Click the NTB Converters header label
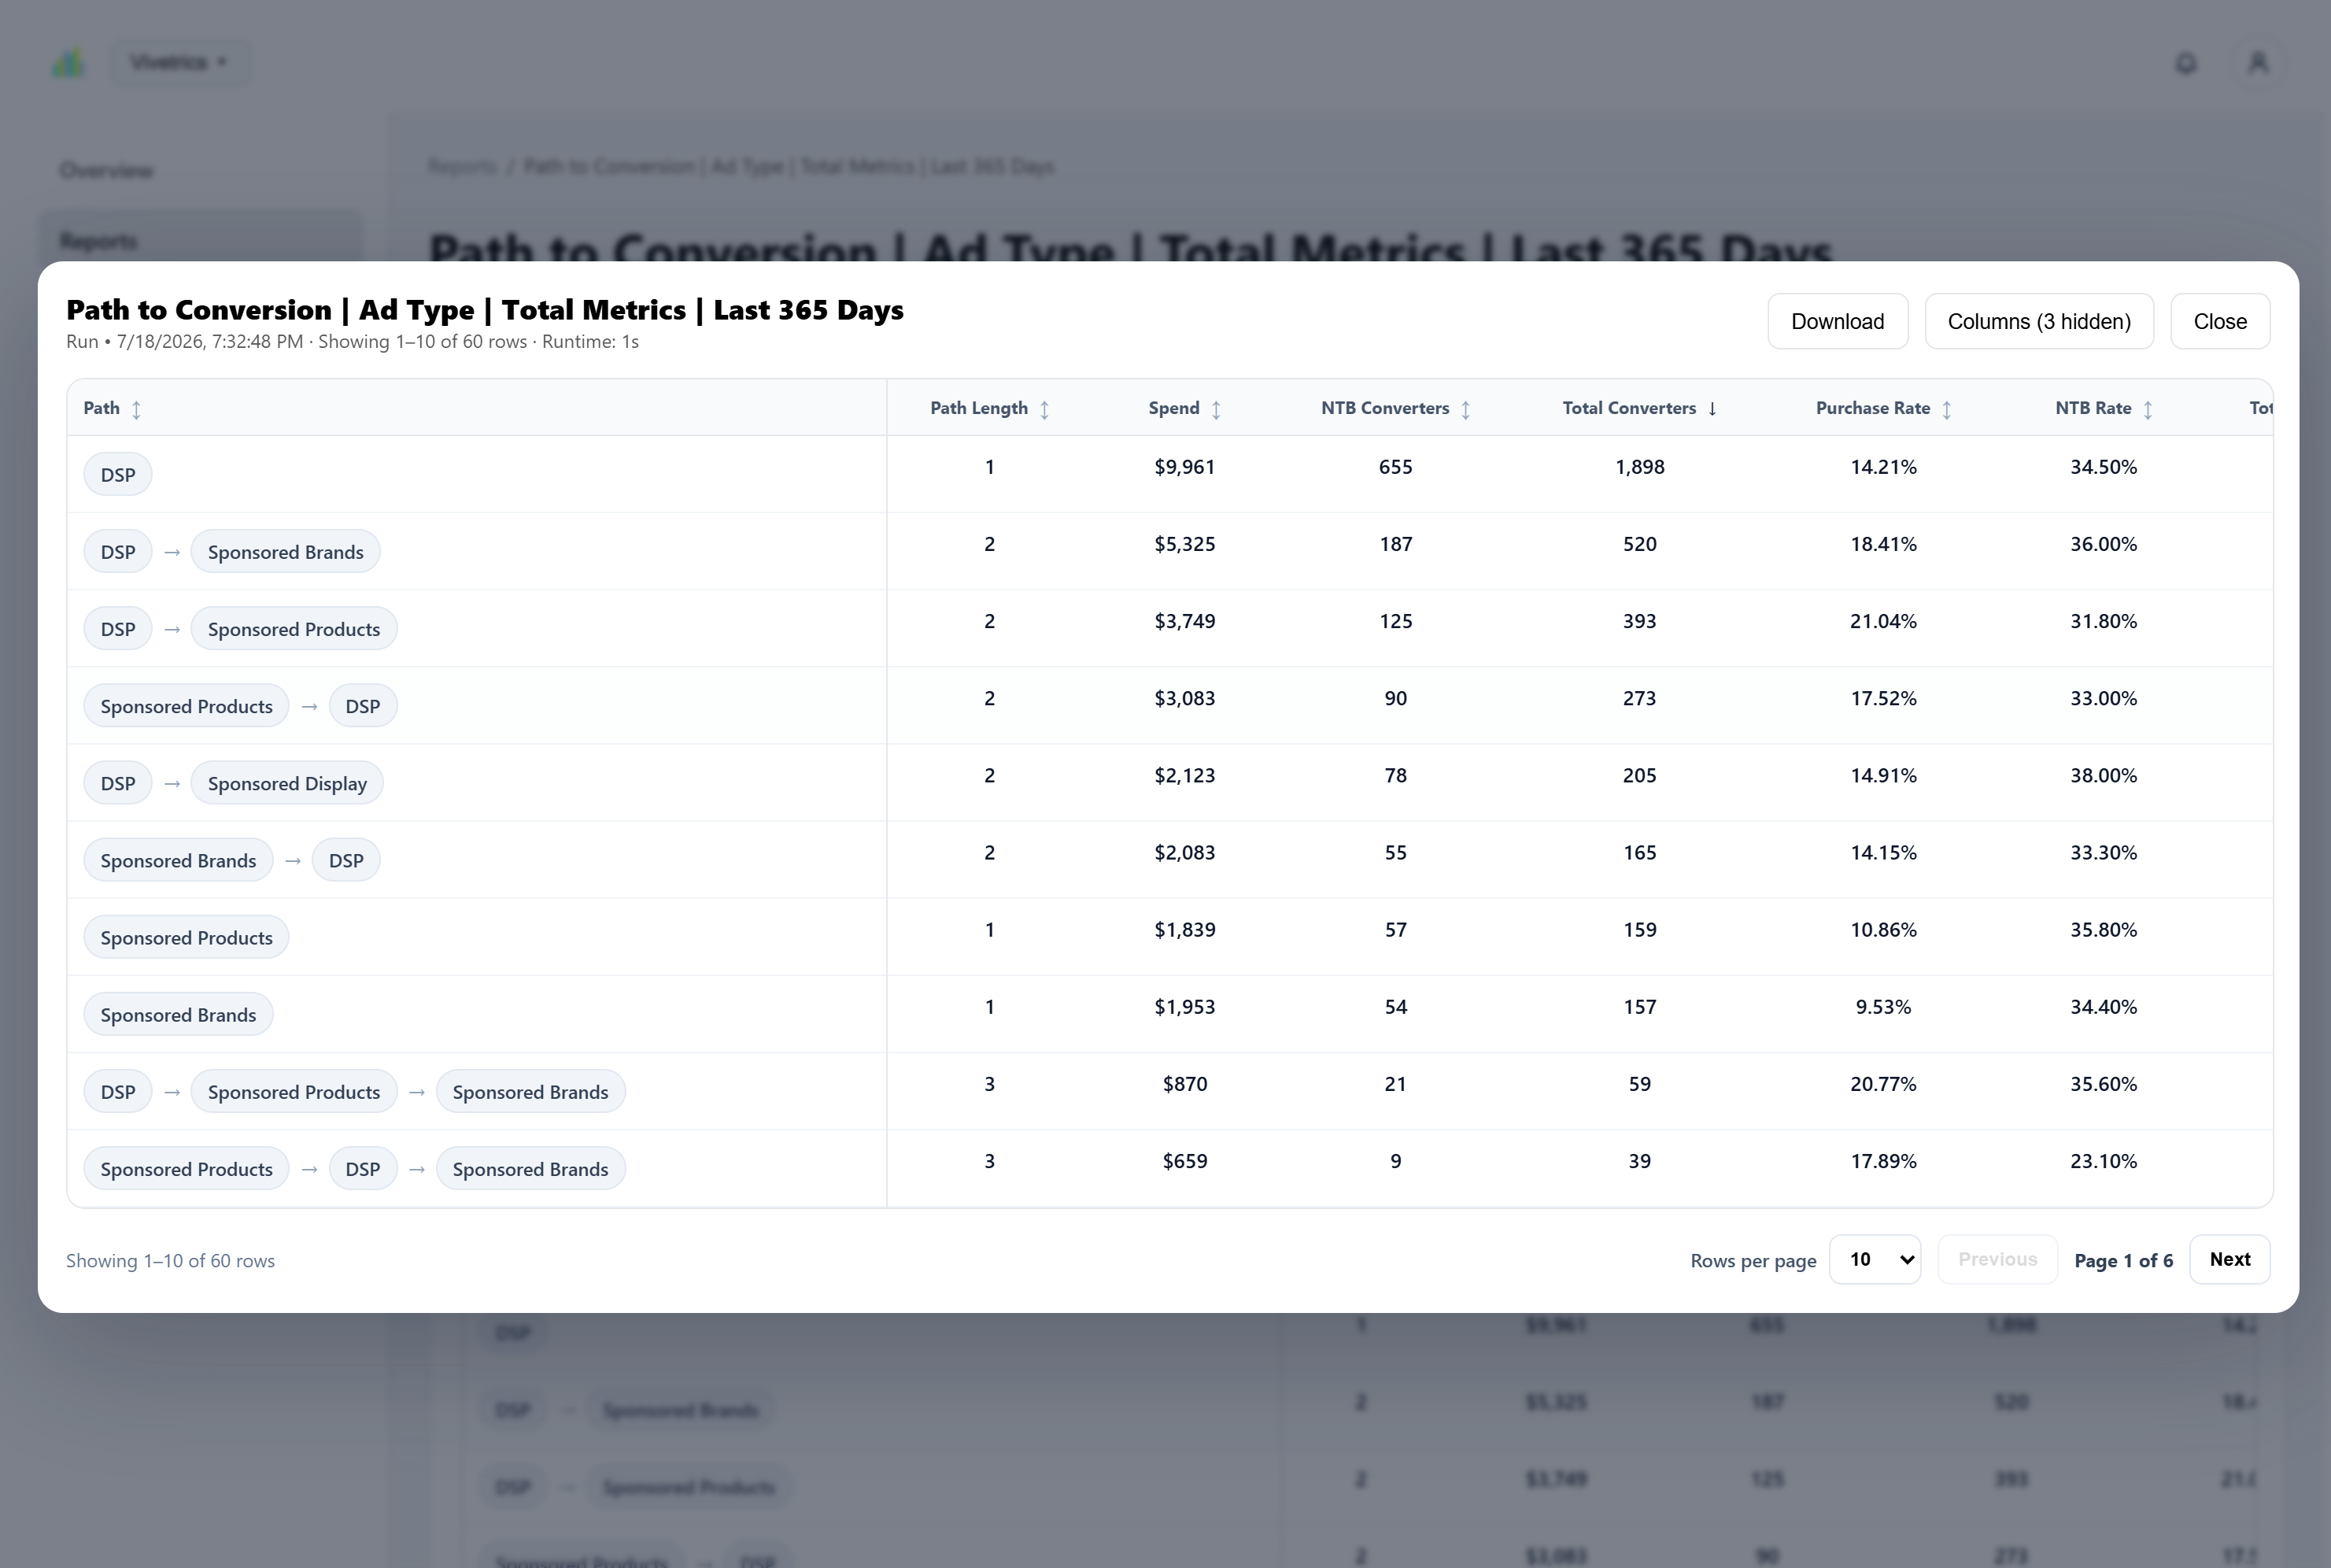2331x1568 pixels. pos(1384,408)
